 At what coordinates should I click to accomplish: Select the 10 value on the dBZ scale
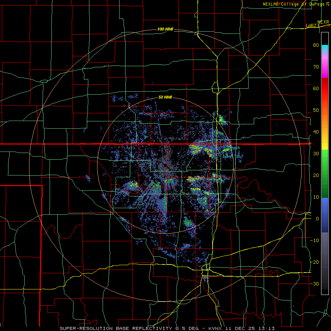pos(316,197)
